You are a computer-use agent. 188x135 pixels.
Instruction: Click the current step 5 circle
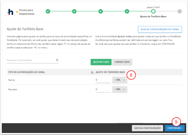[153, 11]
